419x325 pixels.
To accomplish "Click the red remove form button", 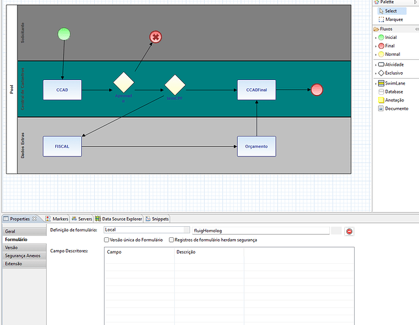I will [x=349, y=231].
